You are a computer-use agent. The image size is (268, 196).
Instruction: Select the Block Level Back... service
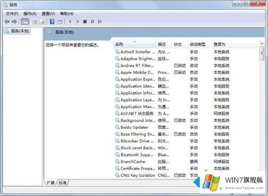coord(172,148)
